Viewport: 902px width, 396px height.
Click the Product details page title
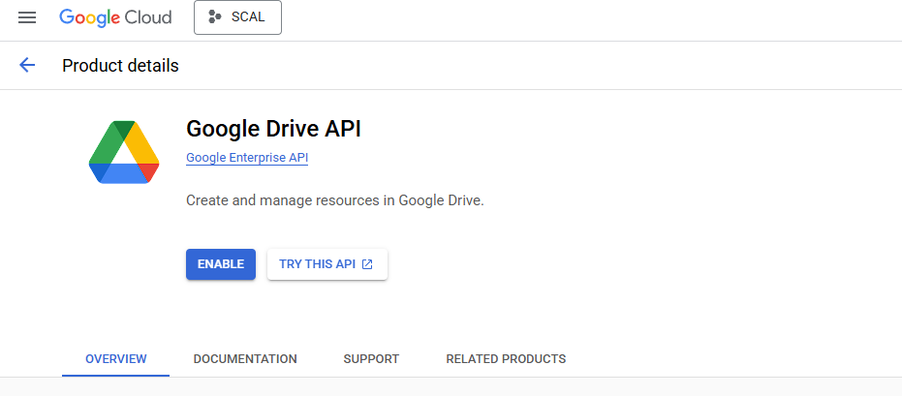(x=120, y=66)
